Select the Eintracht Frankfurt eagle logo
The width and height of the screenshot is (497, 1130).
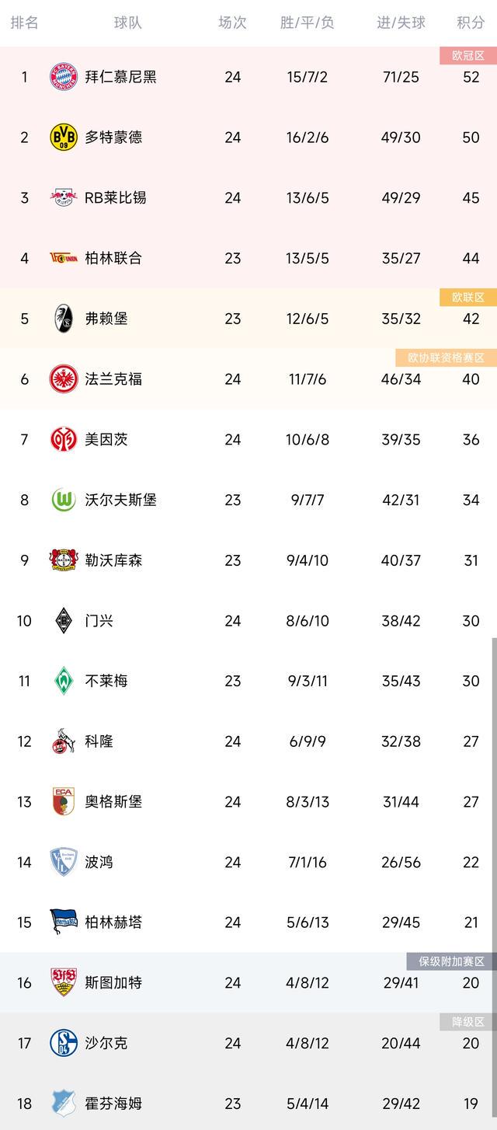pyautogui.click(x=64, y=379)
